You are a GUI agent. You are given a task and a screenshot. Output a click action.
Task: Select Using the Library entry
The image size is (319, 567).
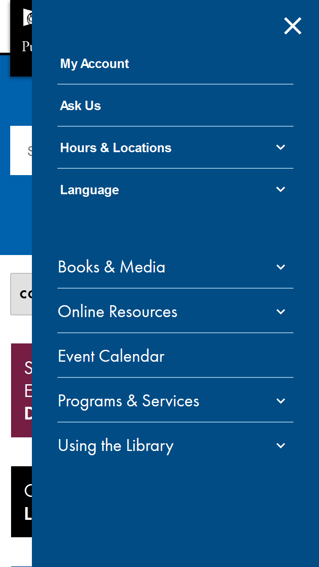(116, 445)
